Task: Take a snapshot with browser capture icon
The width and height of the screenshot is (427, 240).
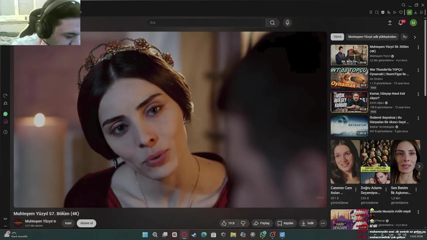Action: pyautogui.click(x=377, y=12)
